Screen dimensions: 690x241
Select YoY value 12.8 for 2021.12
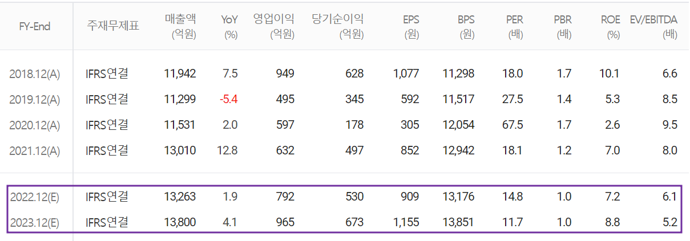(x=228, y=150)
